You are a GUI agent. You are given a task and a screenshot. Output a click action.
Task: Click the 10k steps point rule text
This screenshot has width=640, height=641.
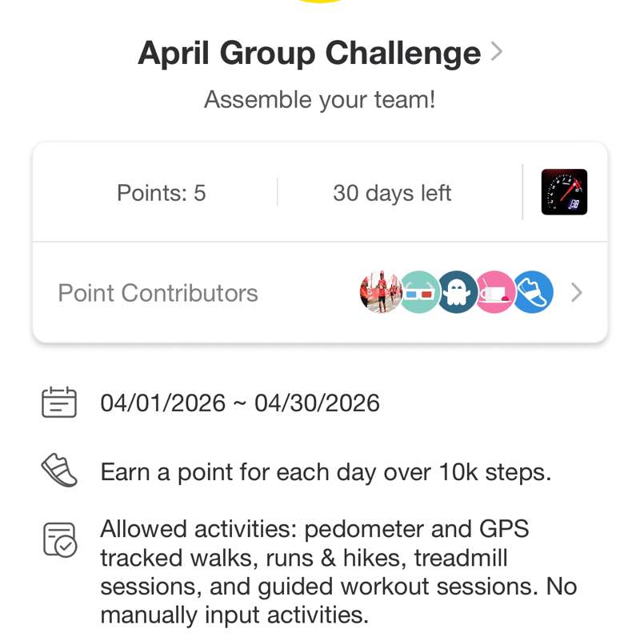click(x=326, y=471)
